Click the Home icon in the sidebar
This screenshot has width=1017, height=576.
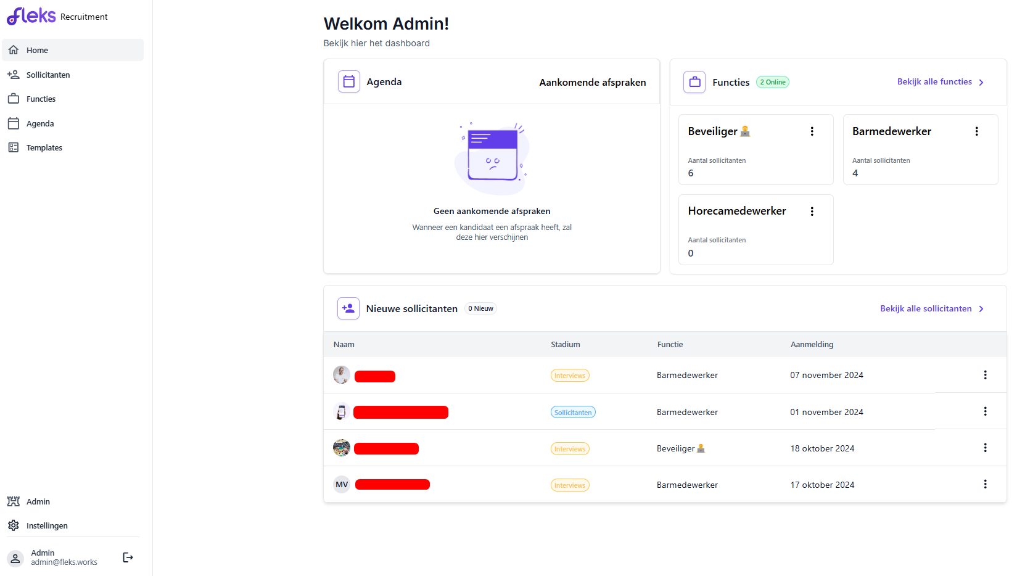tap(14, 49)
